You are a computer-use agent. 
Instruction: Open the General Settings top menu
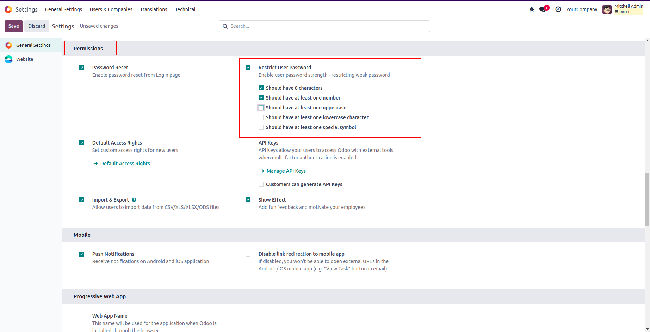pos(63,9)
